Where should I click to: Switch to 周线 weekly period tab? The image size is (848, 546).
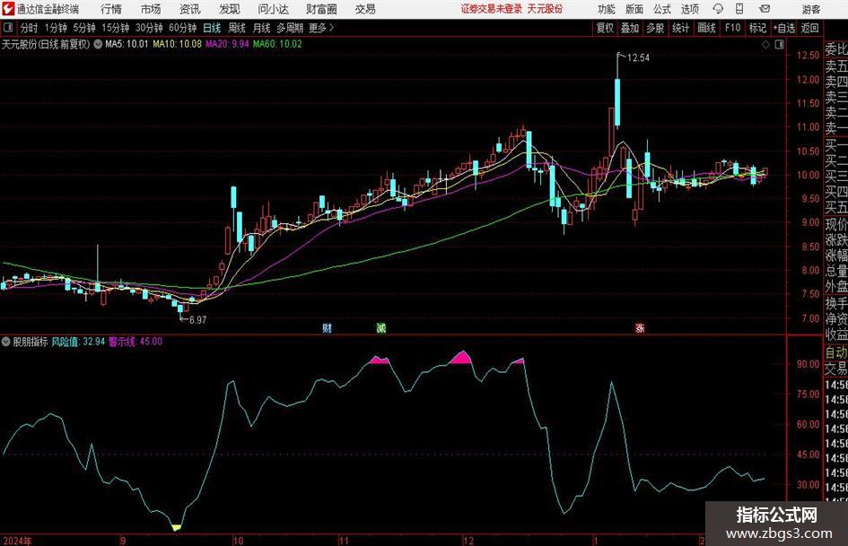click(236, 28)
